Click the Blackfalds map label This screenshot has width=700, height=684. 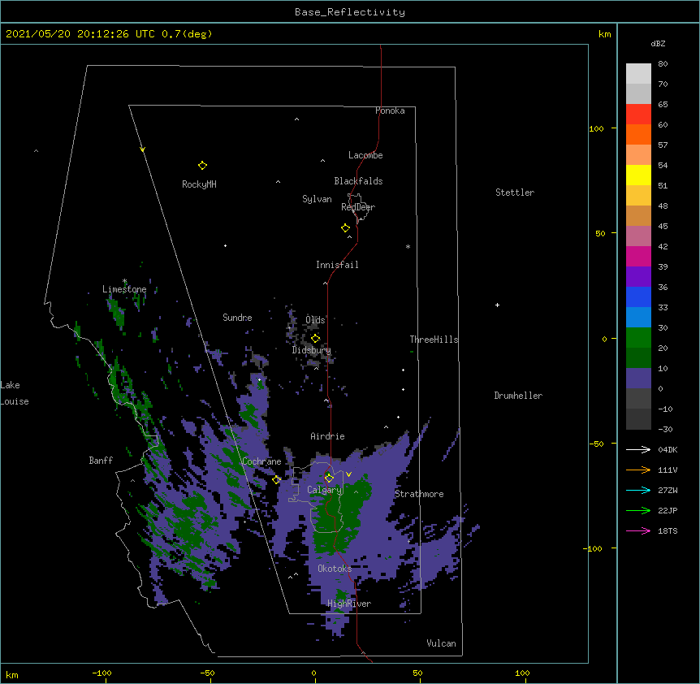tap(358, 181)
